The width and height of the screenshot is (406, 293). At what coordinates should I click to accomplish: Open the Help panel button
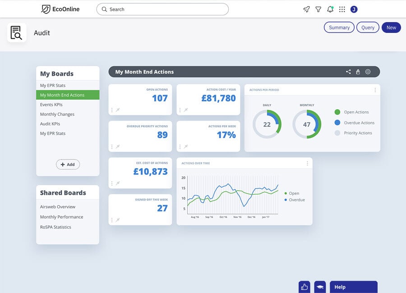pos(353,287)
